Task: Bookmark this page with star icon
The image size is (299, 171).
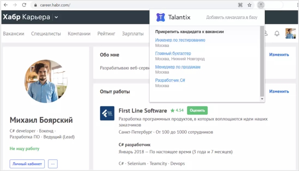Action: click(250, 5)
